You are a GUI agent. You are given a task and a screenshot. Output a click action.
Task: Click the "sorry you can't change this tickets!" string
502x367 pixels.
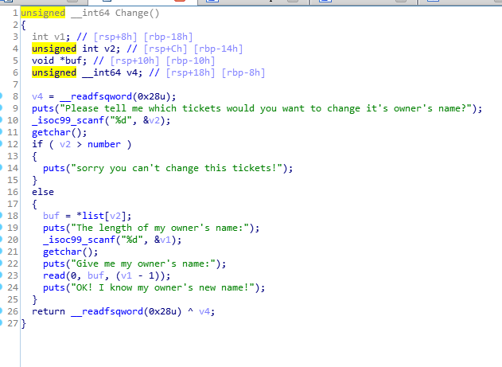[x=177, y=168]
